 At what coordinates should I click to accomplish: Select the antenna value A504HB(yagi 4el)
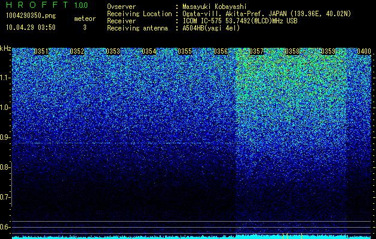(211, 28)
